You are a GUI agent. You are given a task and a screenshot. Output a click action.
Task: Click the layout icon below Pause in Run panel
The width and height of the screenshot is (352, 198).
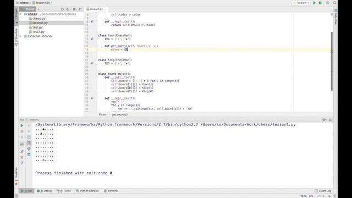pos(22,144)
